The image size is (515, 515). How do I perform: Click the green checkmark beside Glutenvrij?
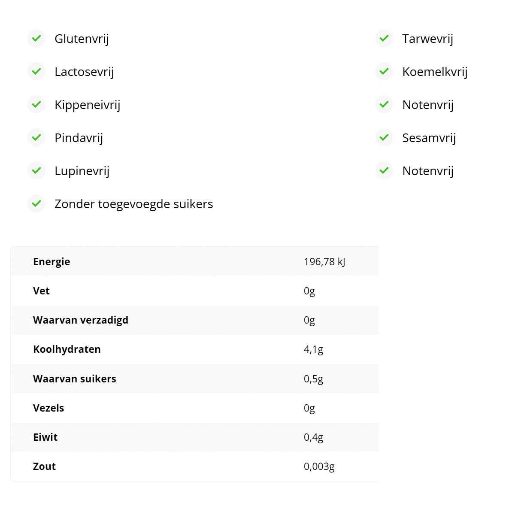tap(36, 38)
